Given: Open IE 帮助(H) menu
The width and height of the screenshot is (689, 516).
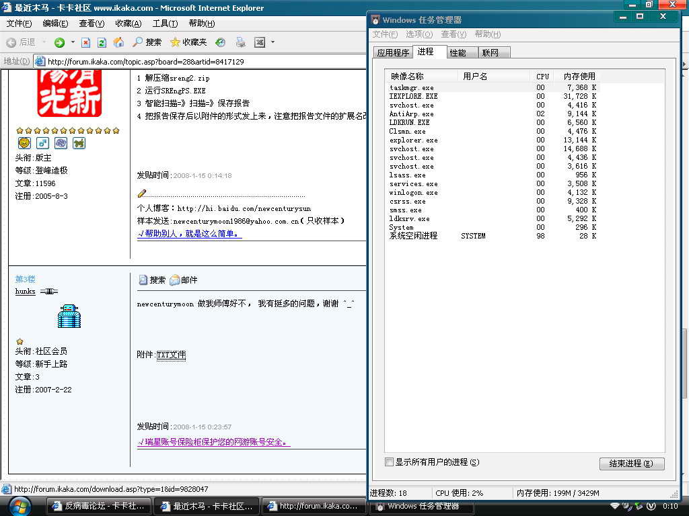Looking at the screenshot, I should (x=202, y=24).
